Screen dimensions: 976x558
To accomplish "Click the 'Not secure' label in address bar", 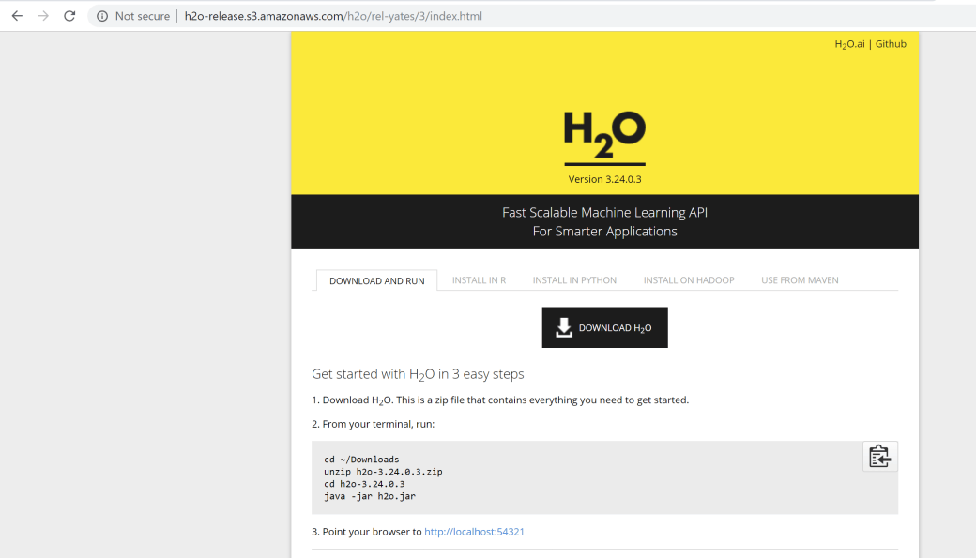I will pyautogui.click(x=143, y=16).
